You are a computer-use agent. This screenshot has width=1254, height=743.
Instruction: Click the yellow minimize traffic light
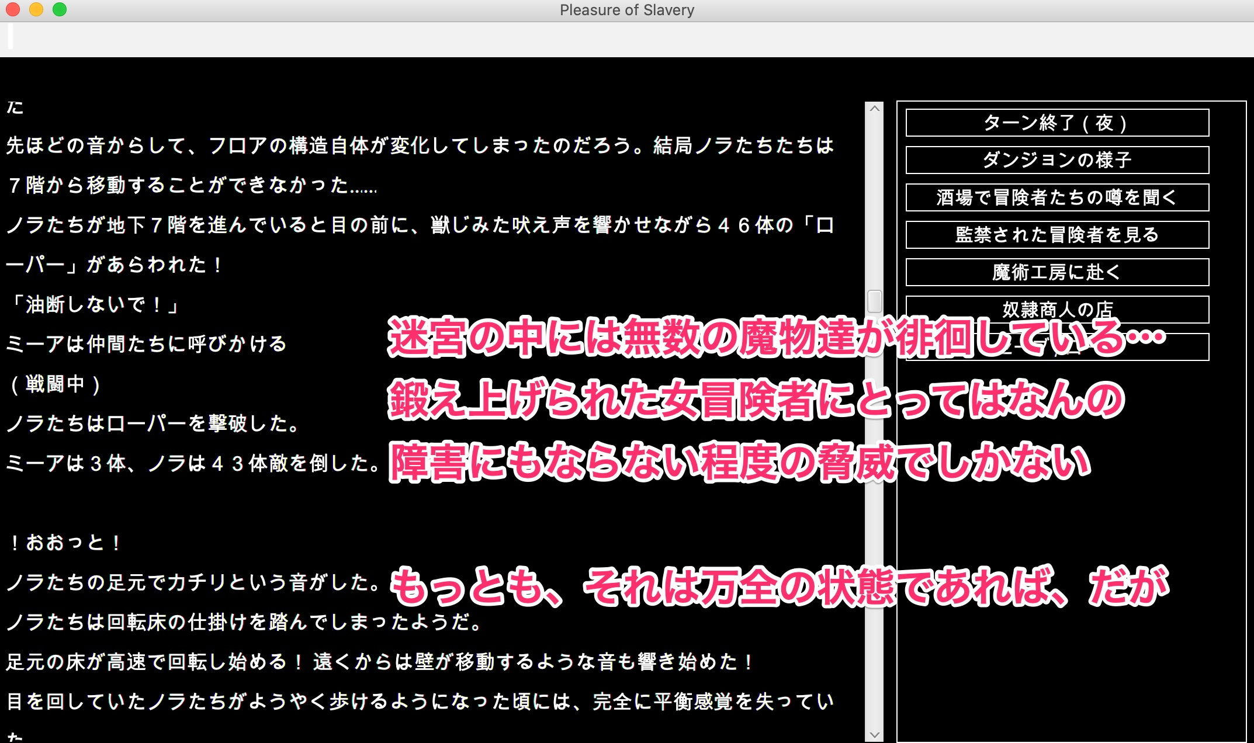coord(36,9)
